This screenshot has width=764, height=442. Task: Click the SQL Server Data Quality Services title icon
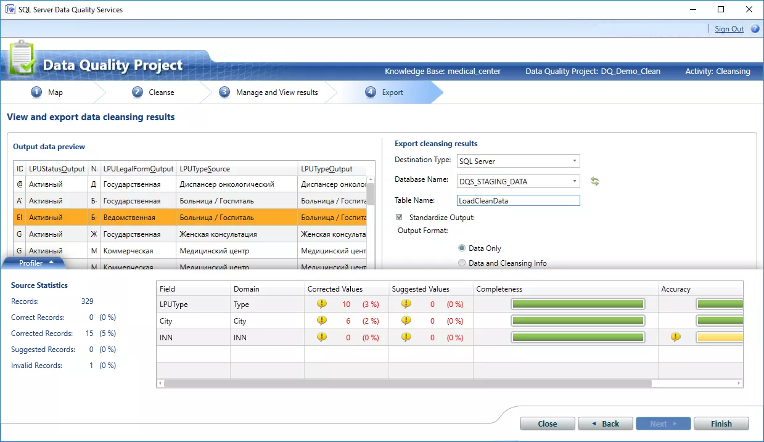point(10,9)
